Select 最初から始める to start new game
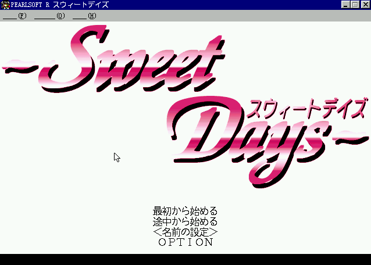Viewport: 371px width, 265px height. click(185, 210)
